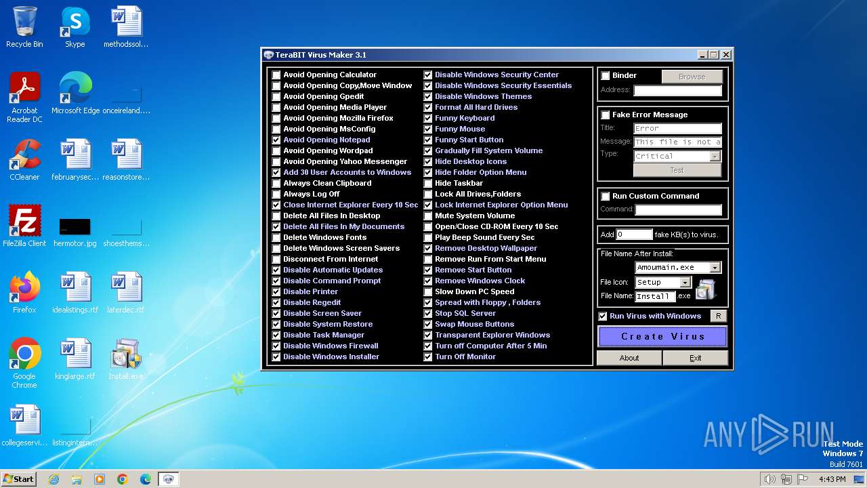Open Google Chrome desktop shortcut
The image size is (867, 488).
(x=24, y=363)
